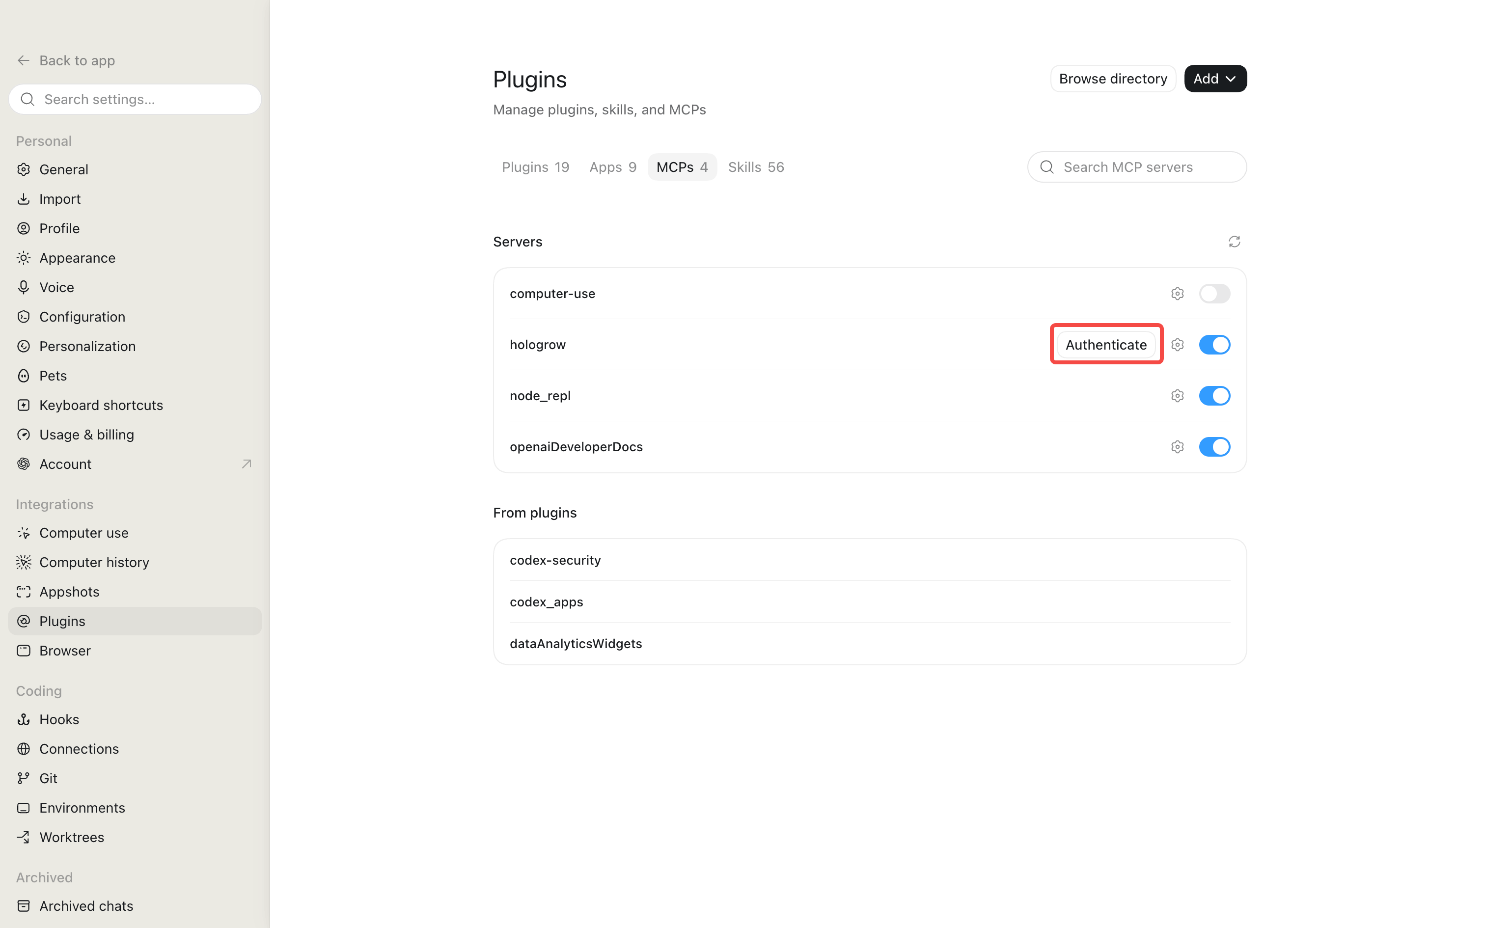Open Computer history settings

[x=135, y=562]
